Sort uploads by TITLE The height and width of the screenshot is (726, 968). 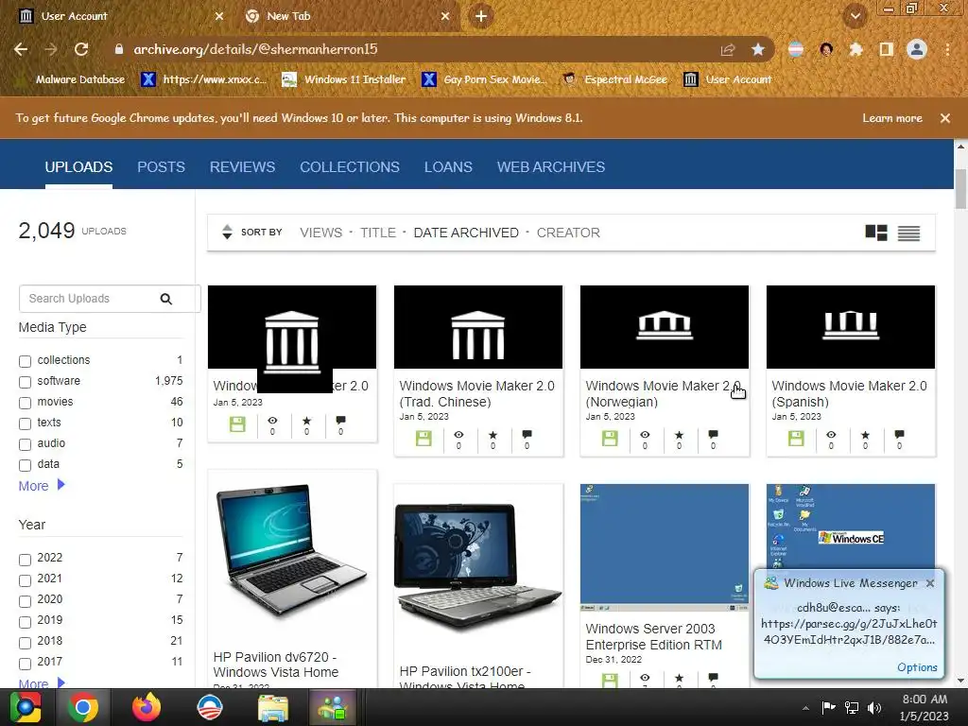point(378,233)
